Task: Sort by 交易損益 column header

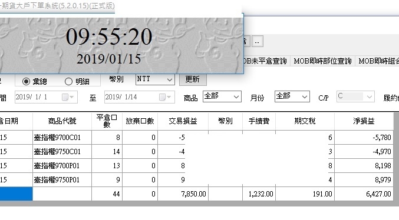Action: 183,121
